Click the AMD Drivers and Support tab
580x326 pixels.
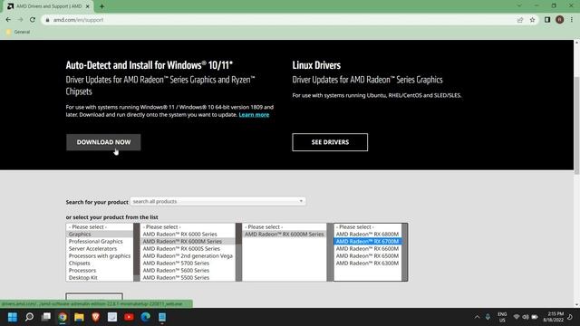coord(49,6)
